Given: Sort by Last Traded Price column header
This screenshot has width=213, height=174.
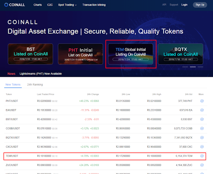Looking at the screenshot, I should tap(46, 94).
